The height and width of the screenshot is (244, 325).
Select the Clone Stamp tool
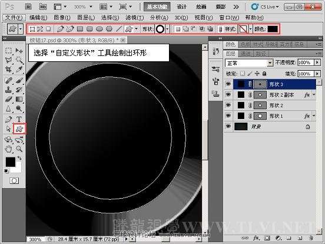point(8,90)
